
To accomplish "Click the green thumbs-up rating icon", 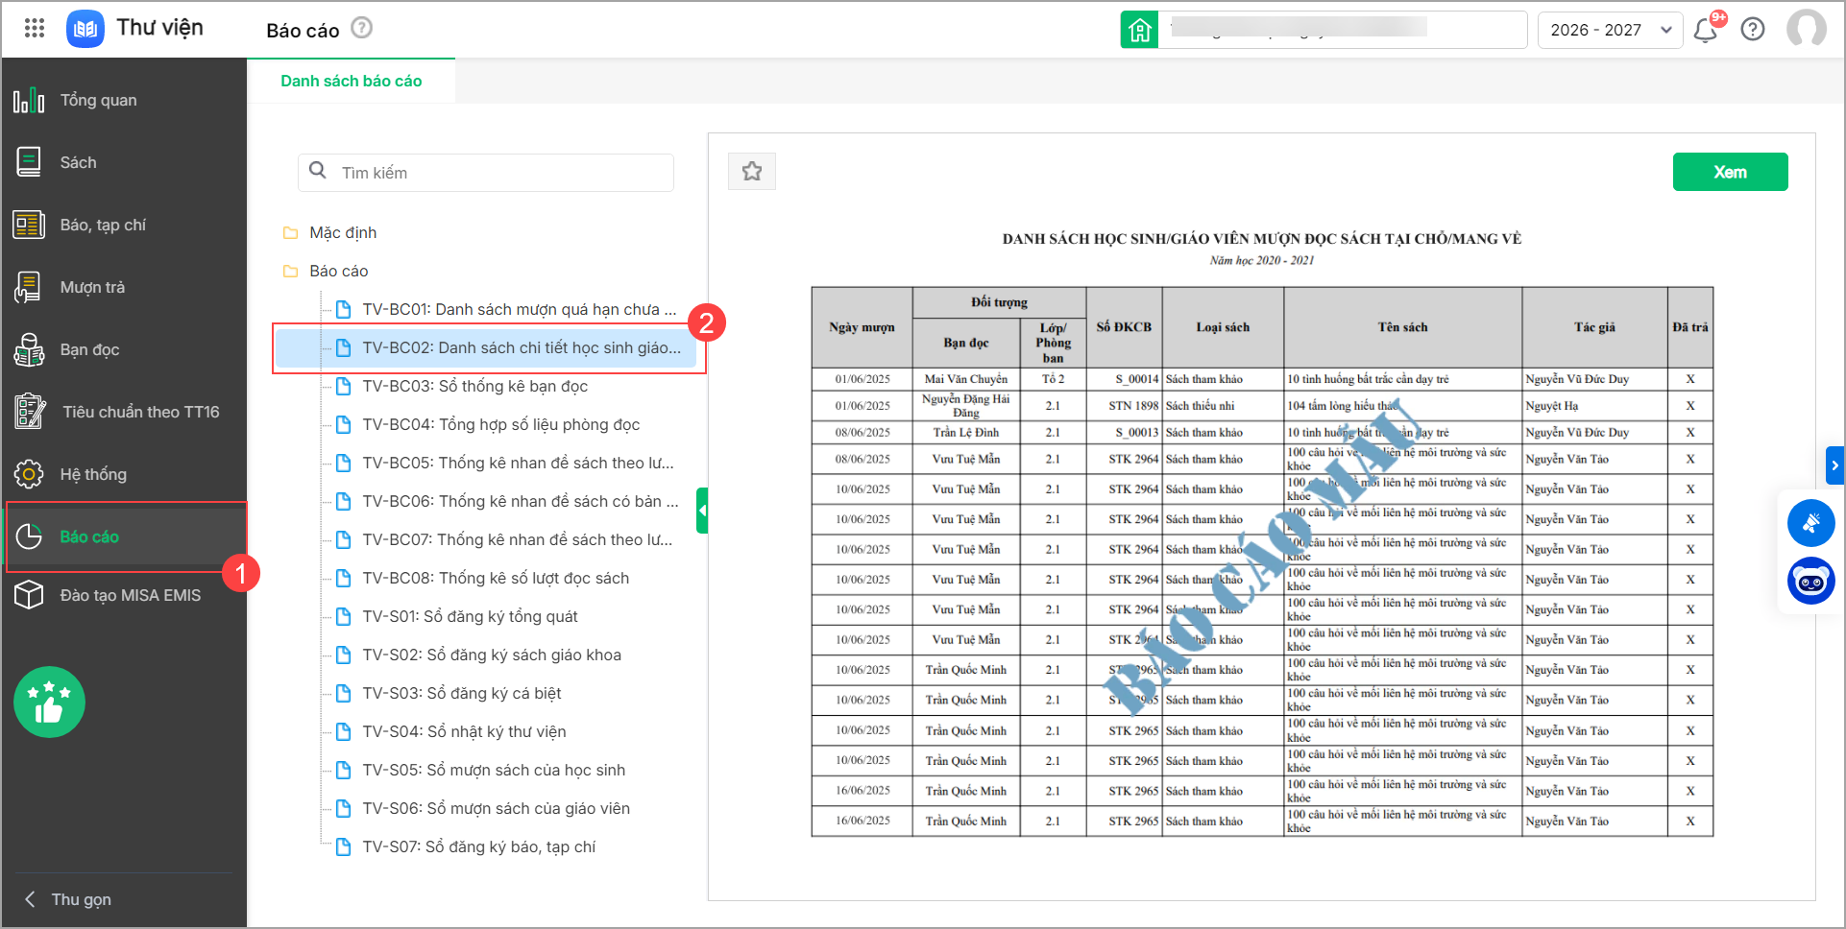I will tap(49, 703).
